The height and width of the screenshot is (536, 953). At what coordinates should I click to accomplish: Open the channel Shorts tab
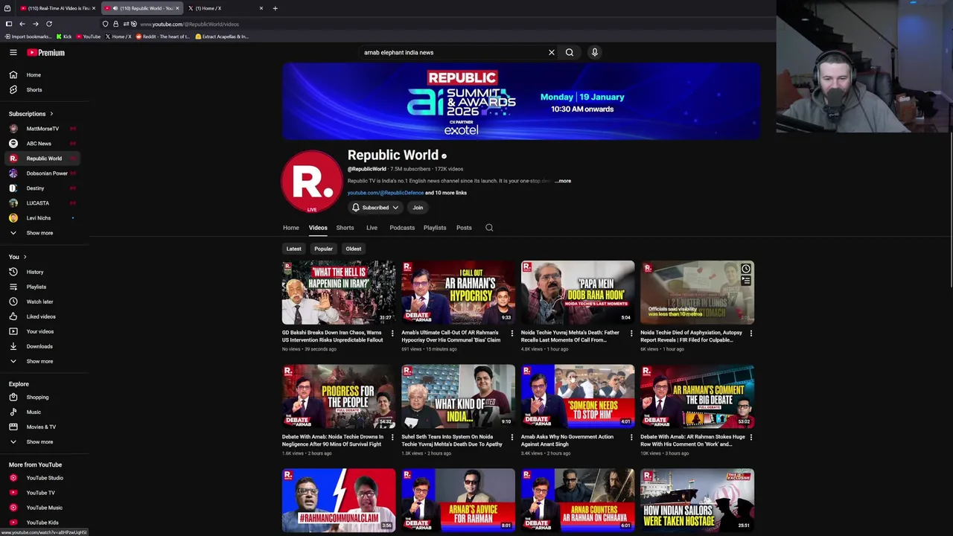click(x=345, y=228)
